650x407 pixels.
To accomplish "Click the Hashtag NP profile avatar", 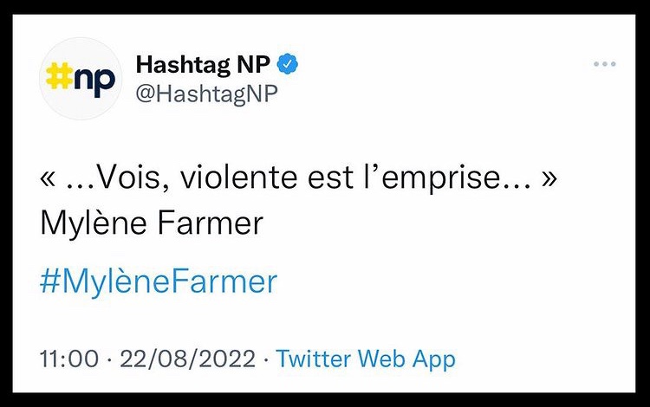I will 81,77.
